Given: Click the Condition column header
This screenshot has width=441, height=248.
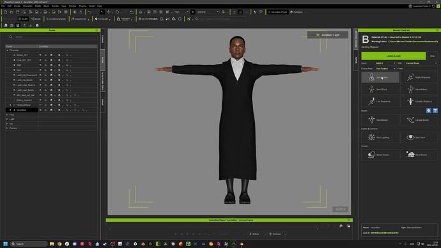Looking at the screenshot, I should [68, 47].
